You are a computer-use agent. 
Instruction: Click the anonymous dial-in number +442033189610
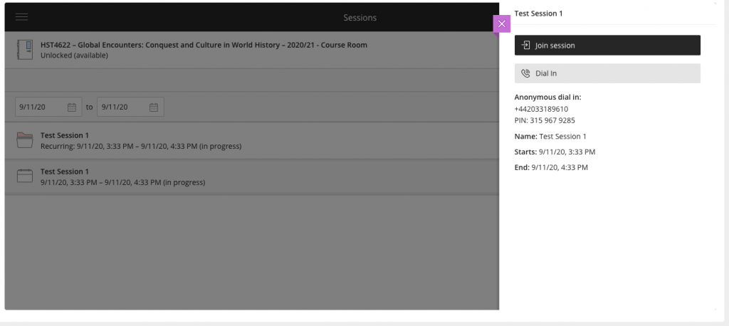541,109
